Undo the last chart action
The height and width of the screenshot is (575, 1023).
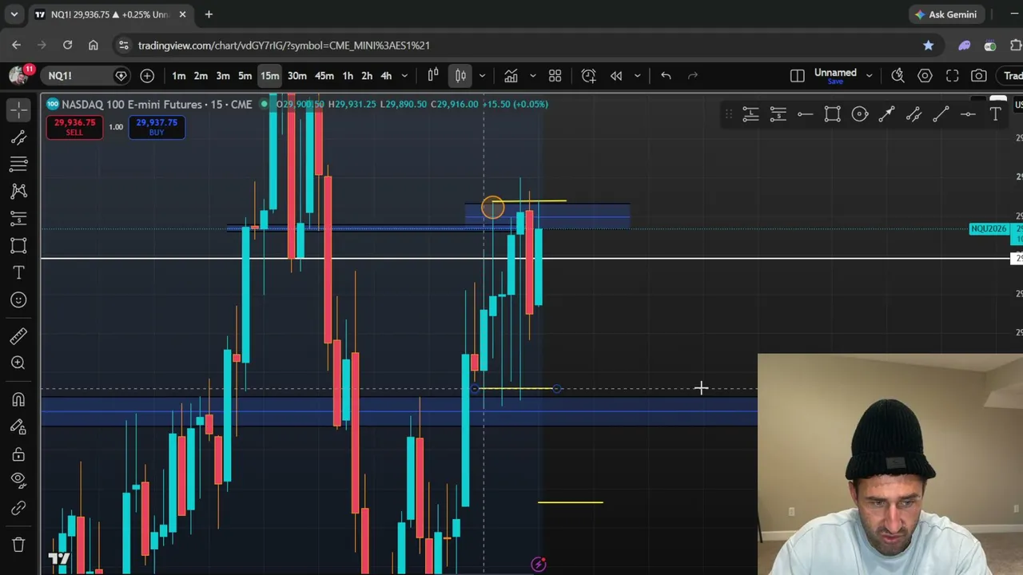pyautogui.click(x=666, y=76)
